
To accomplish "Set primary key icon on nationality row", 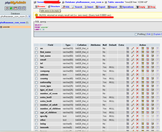I will coord(143,82).
